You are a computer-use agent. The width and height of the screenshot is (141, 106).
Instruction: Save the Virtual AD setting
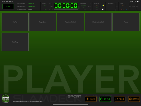97,5
